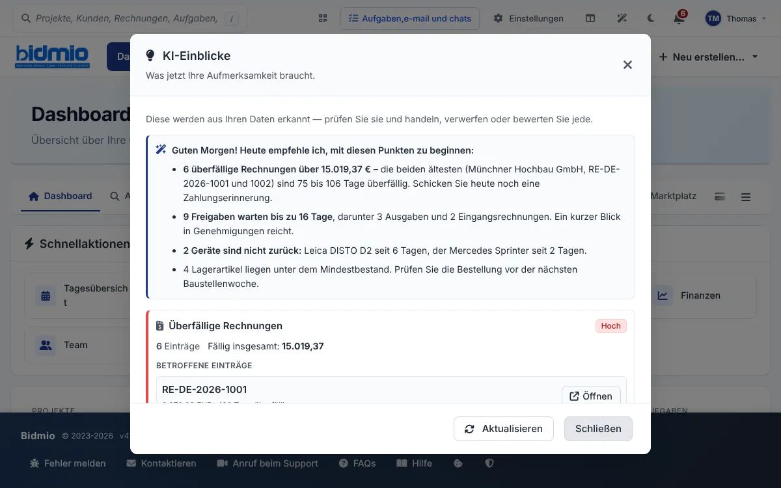The height and width of the screenshot is (488, 781).
Task: Click the Hoch priority badge
Action: point(611,325)
